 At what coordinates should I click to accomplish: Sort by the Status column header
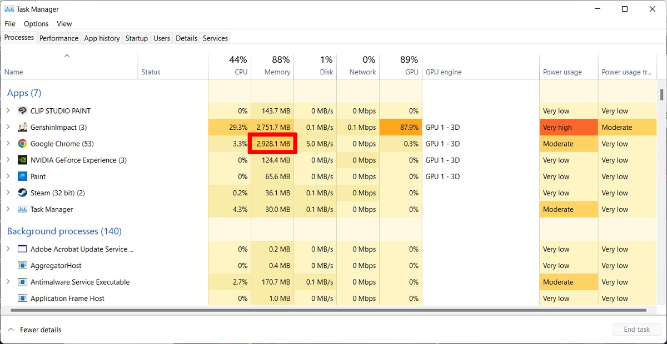tap(173, 67)
